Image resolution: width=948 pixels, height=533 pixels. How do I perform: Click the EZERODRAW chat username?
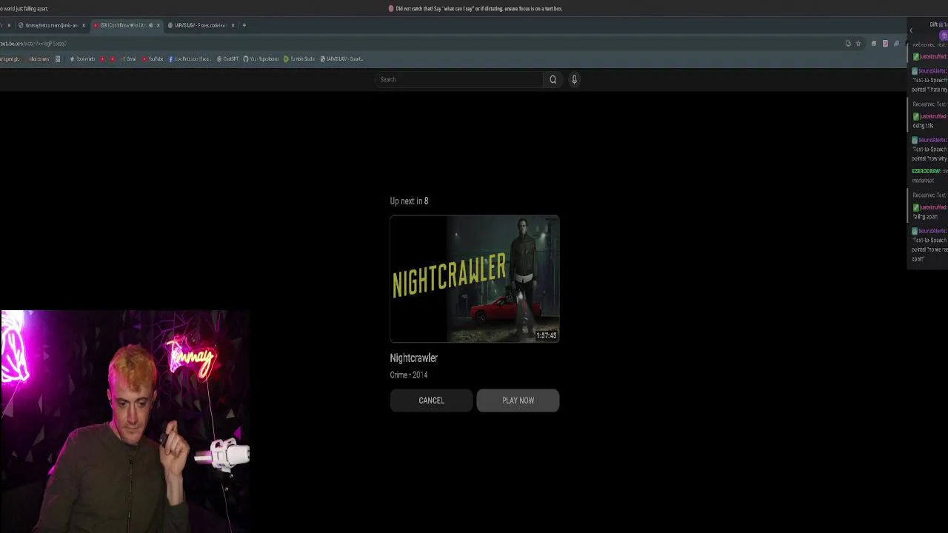click(x=926, y=171)
